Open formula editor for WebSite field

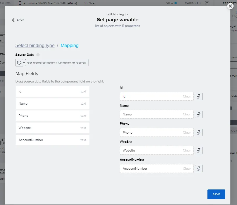(x=198, y=150)
